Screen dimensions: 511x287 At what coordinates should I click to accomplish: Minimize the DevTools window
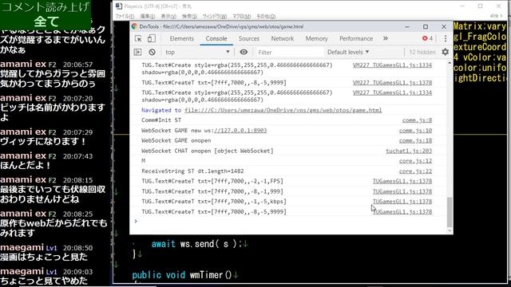[x=406, y=26]
